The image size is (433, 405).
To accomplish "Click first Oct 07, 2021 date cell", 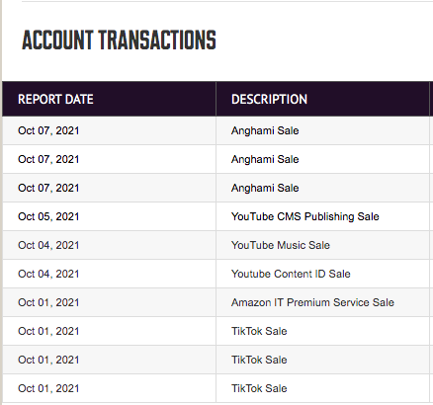I will point(48,130).
